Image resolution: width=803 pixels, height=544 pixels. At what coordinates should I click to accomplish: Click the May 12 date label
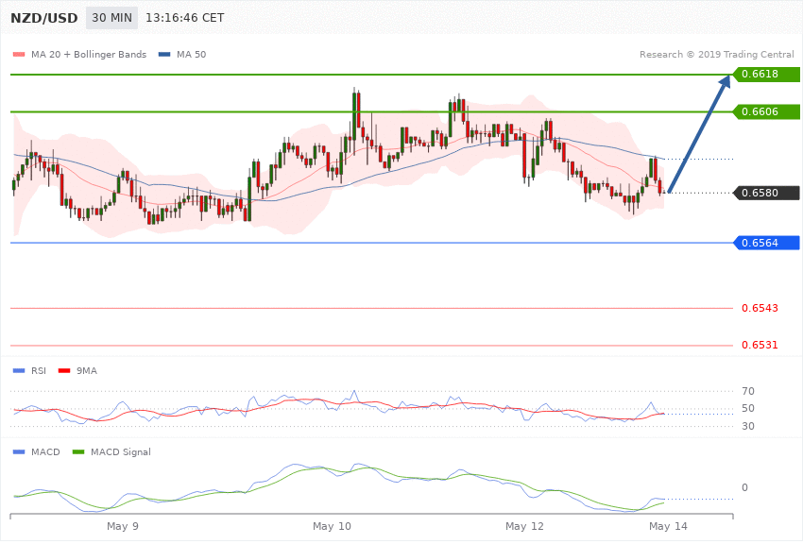(524, 526)
